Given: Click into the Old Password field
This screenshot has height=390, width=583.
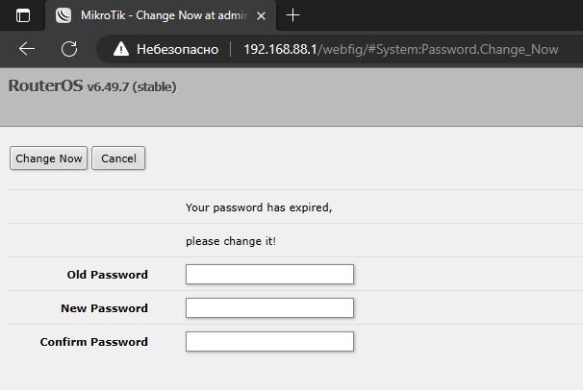Looking at the screenshot, I should [269, 275].
